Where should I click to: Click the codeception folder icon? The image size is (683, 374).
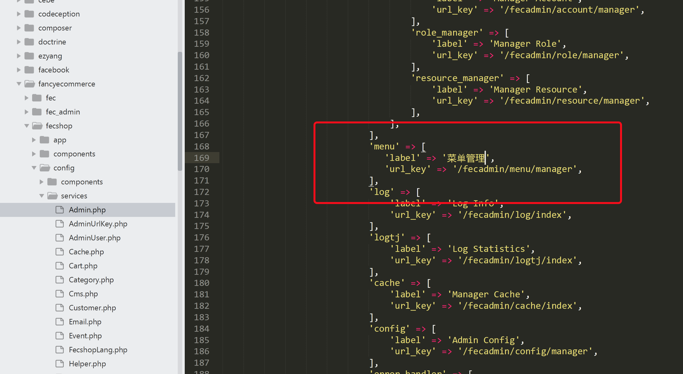point(29,14)
